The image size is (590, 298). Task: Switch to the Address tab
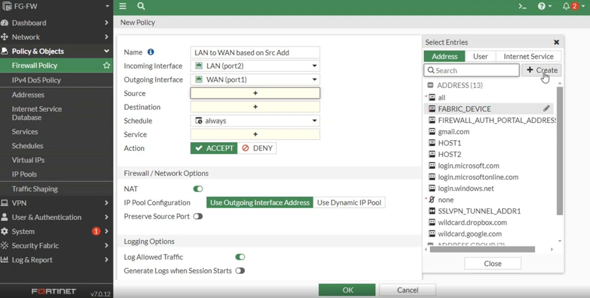pos(445,56)
